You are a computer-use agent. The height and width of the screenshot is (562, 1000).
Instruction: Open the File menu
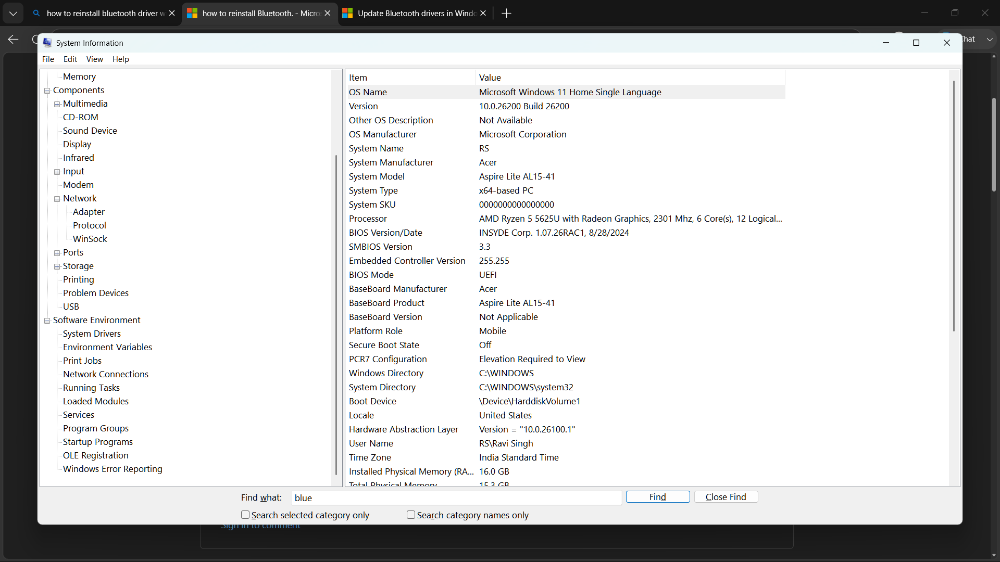pos(48,59)
